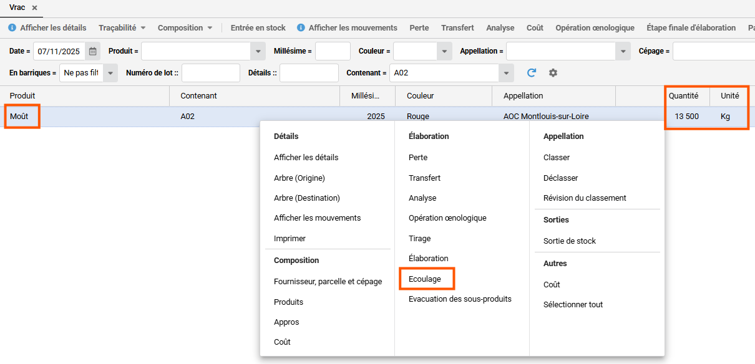The image size is (755, 364).
Task: Open the Couleur filter dropdown arrow
Action: 444,51
